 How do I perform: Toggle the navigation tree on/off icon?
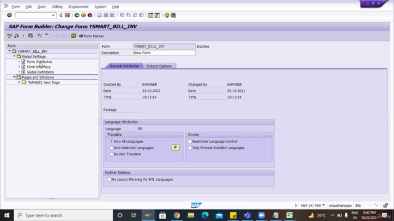tap(40, 36)
